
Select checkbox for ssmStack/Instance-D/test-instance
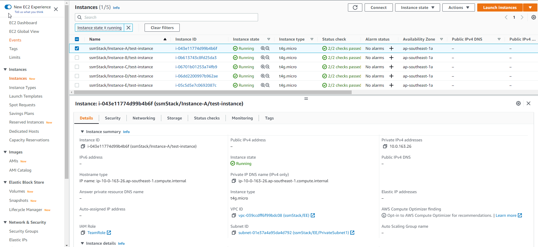click(x=77, y=76)
